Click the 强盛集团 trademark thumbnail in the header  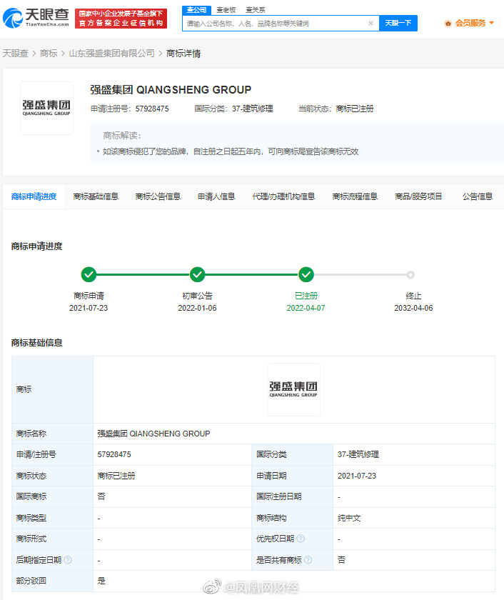pyautogui.click(x=46, y=108)
